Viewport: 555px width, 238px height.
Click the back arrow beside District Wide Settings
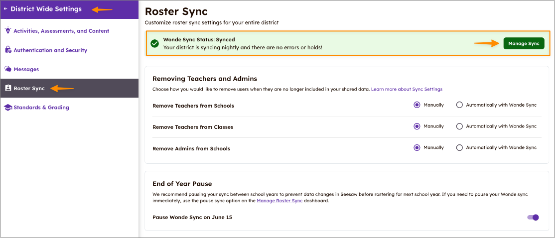(5, 9)
